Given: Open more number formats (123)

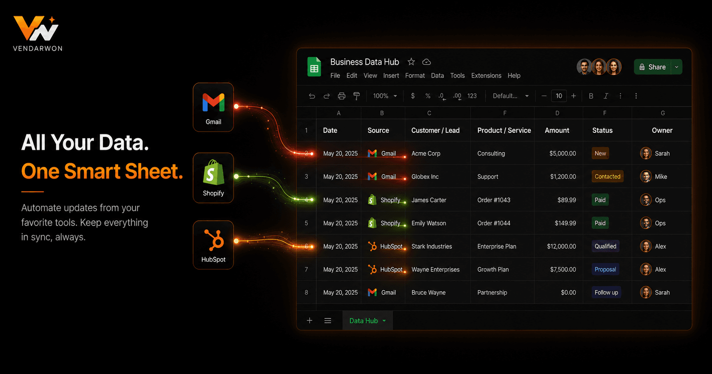Looking at the screenshot, I should pyautogui.click(x=472, y=96).
